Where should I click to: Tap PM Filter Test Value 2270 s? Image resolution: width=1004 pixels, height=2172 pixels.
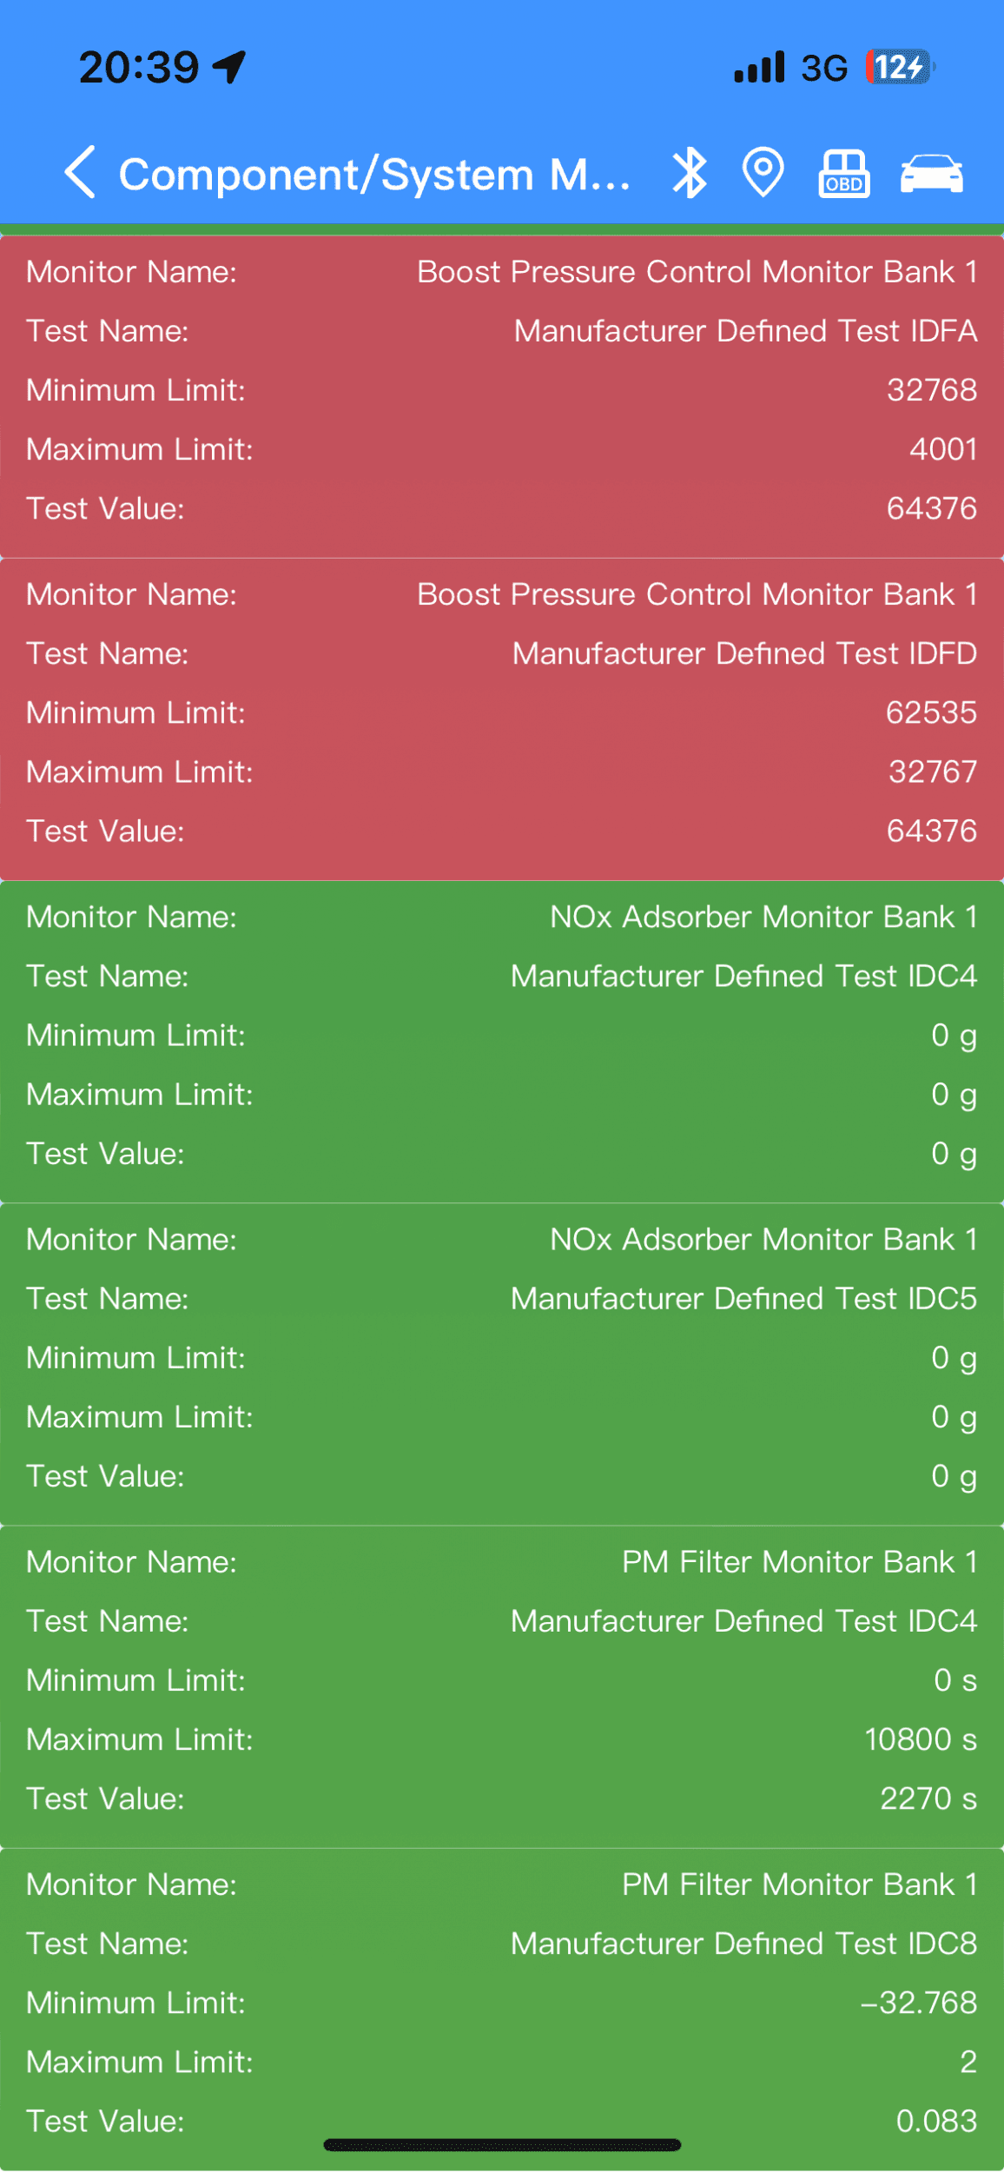[928, 1798]
